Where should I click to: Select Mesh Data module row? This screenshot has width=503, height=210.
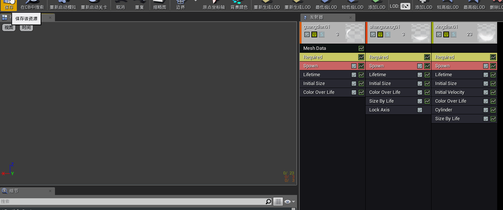point(332,48)
